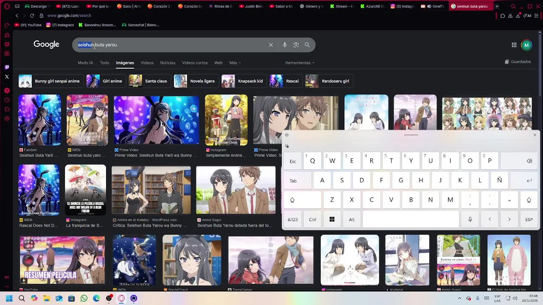Switch to Modo IA tab
Viewport: 543px width, 305px height.
[85, 63]
